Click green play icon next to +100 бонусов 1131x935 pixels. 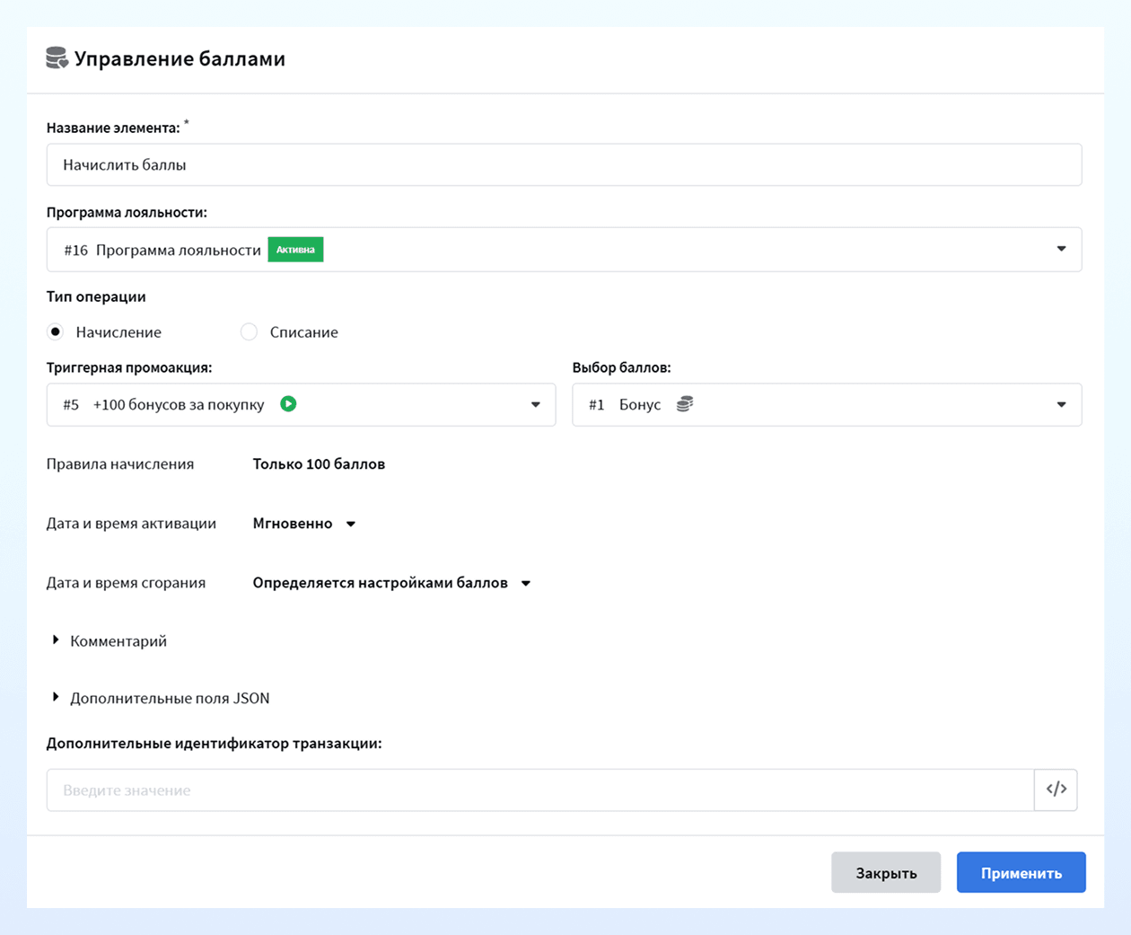point(288,404)
